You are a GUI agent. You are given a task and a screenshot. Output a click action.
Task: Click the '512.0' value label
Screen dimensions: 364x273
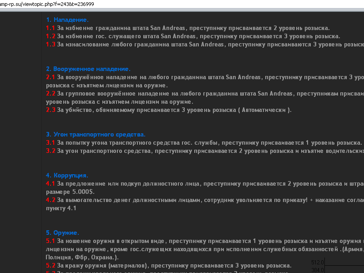[x=317, y=263]
